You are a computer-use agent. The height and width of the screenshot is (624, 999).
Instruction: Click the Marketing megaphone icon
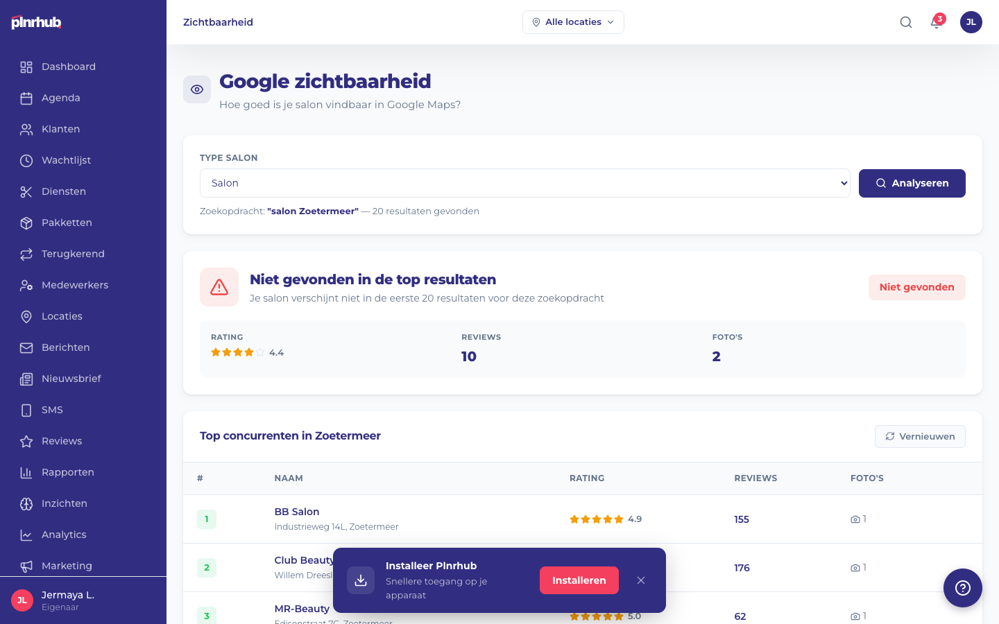click(26, 566)
